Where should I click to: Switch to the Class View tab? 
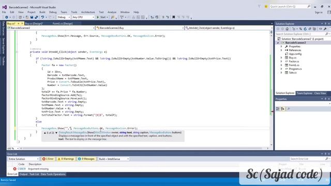point(320,93)
